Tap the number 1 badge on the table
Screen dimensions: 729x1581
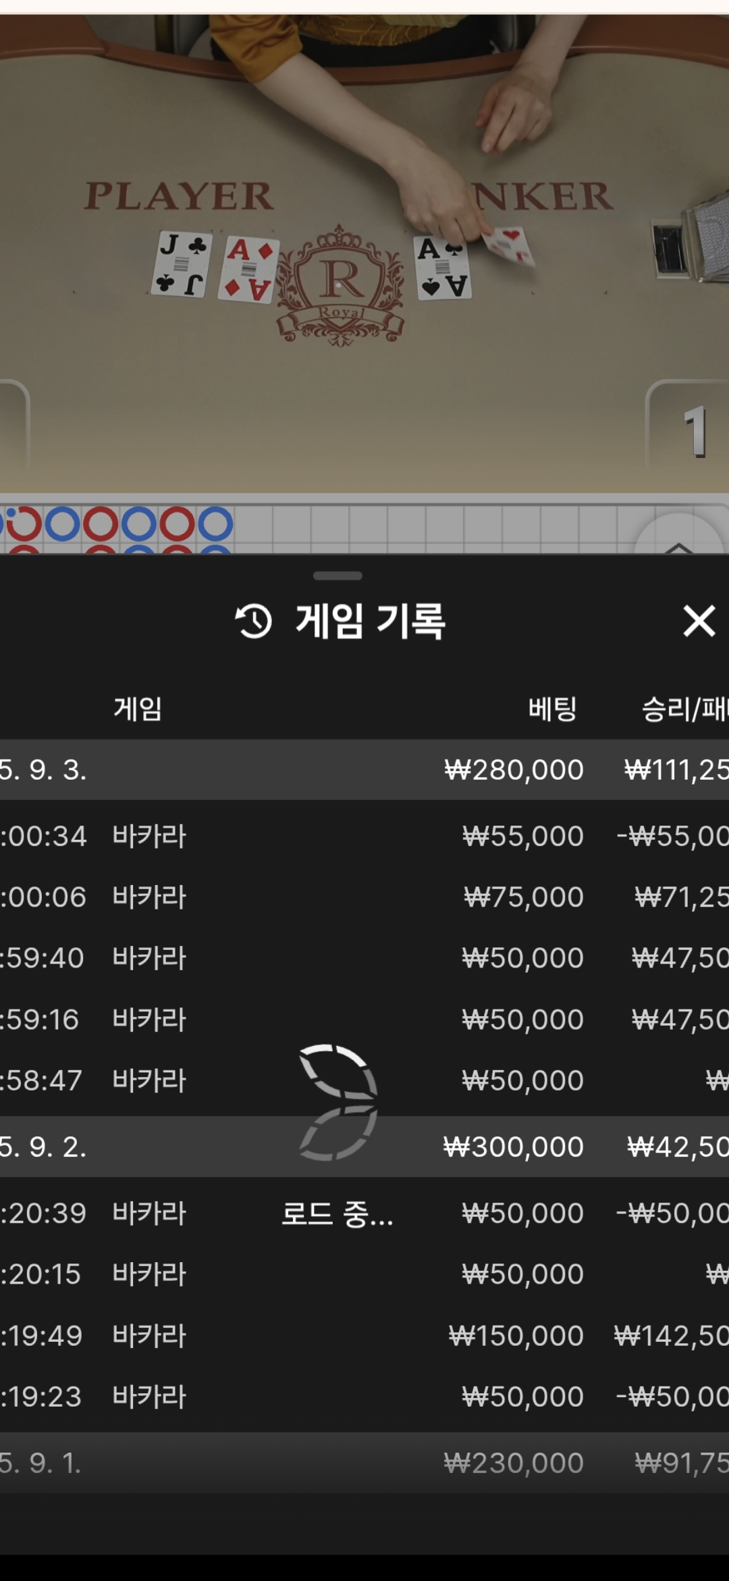(x=695, y=431)
